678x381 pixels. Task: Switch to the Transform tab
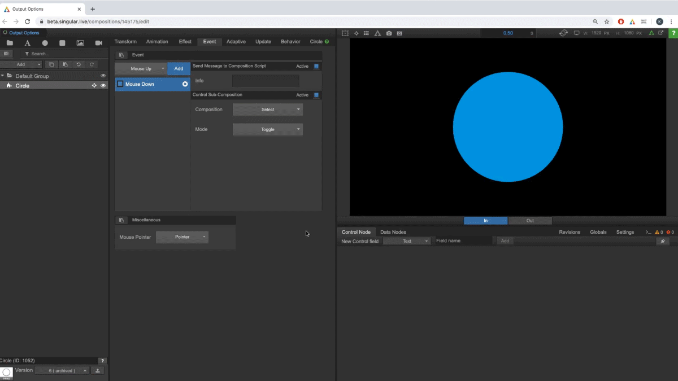coord(125,42)
